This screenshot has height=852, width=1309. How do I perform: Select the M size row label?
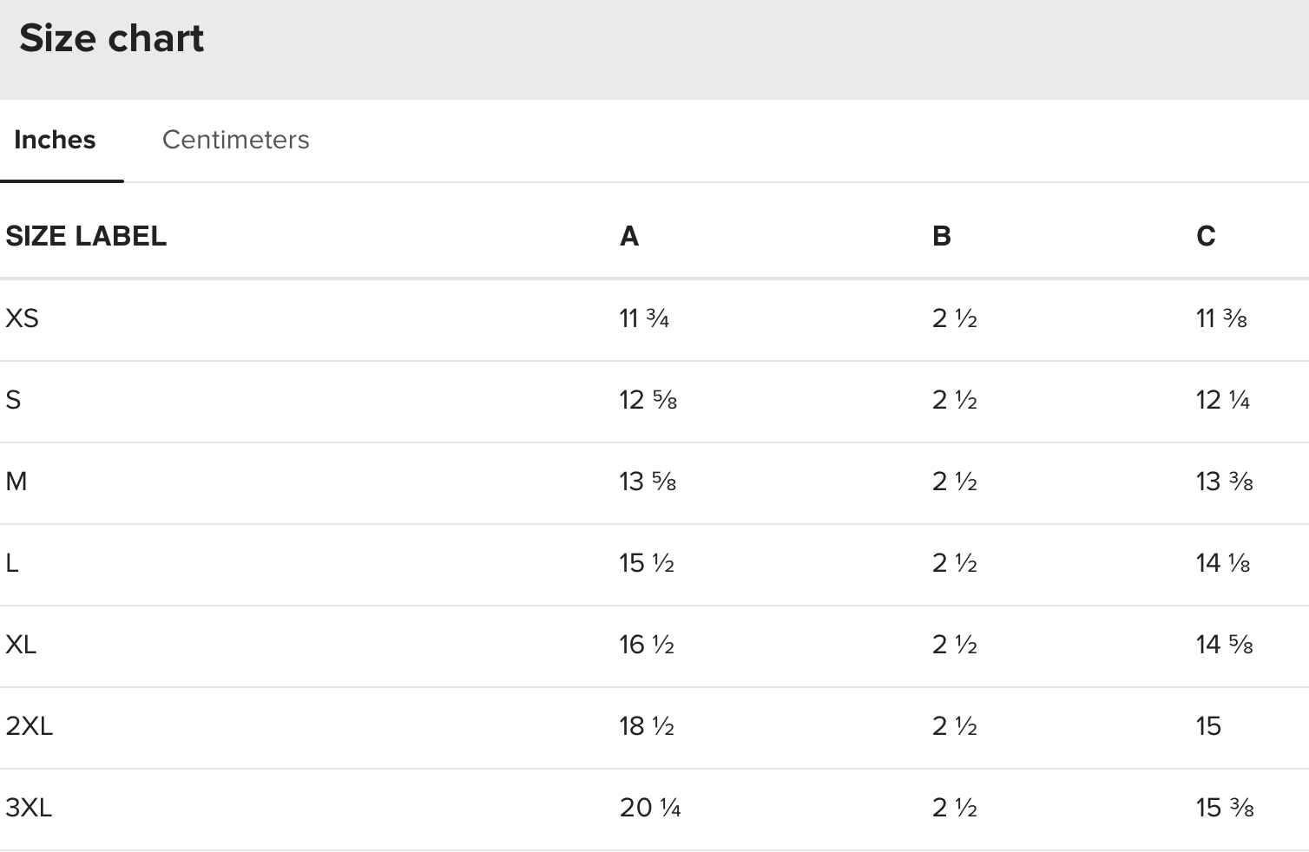16,482
